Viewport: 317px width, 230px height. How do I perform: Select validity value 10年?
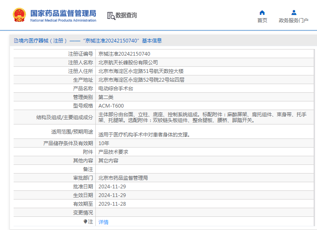tap(104, 143)
